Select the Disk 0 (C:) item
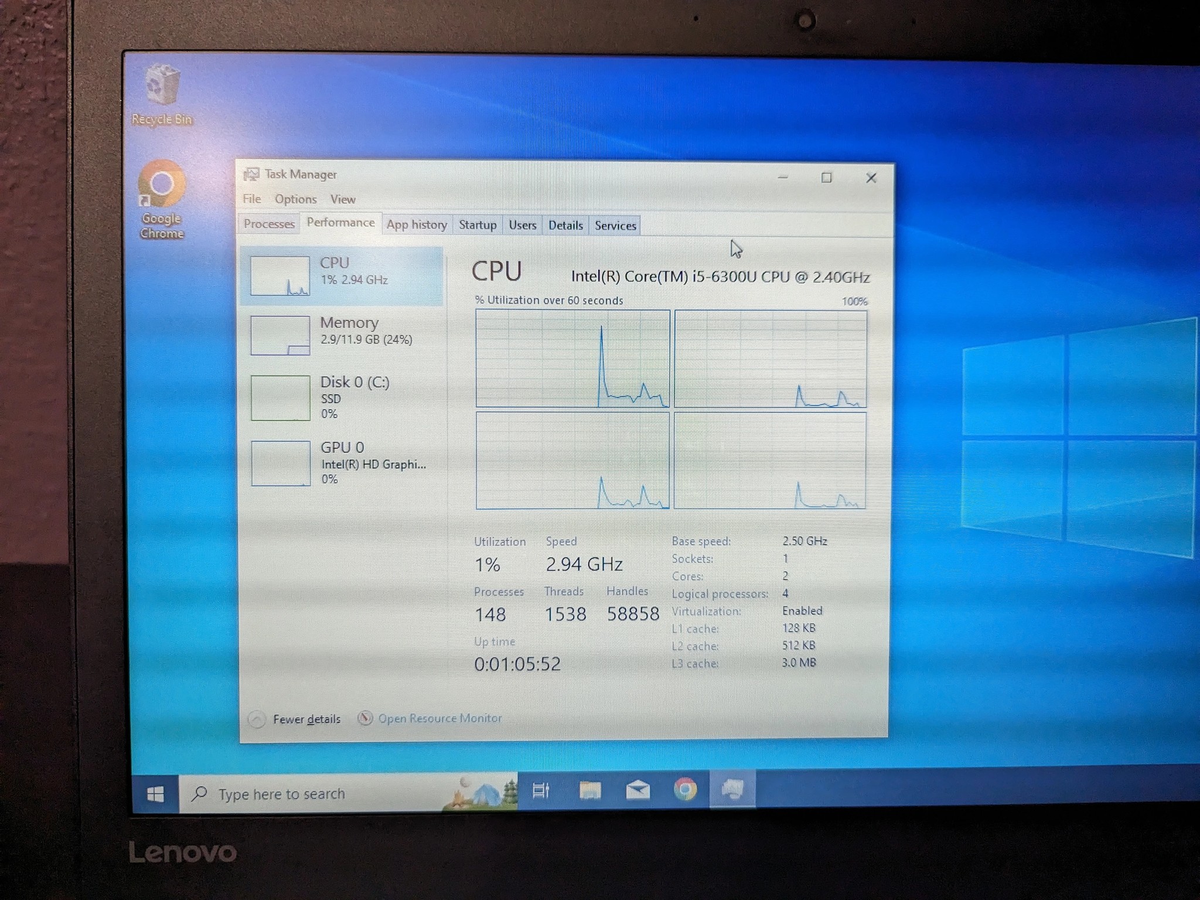 (x=342, y=398)
